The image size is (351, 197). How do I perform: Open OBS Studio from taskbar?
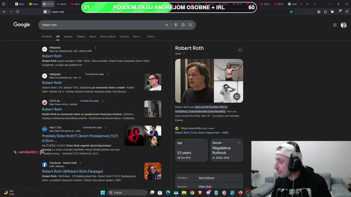point(248,193)
